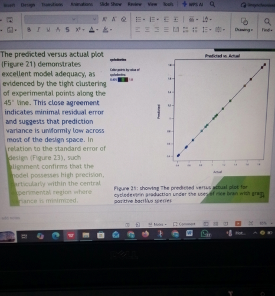This screenshot has width=275, height=296.
Task: Click the Find magnifier icon
Action: [267, 21]
